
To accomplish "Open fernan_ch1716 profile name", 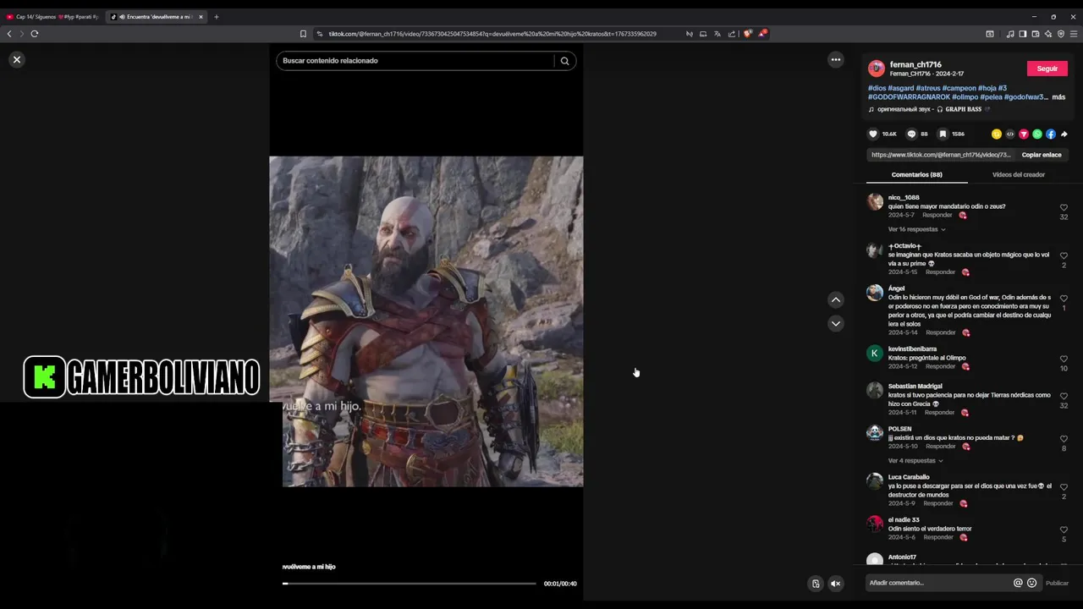I will (915, 64).
